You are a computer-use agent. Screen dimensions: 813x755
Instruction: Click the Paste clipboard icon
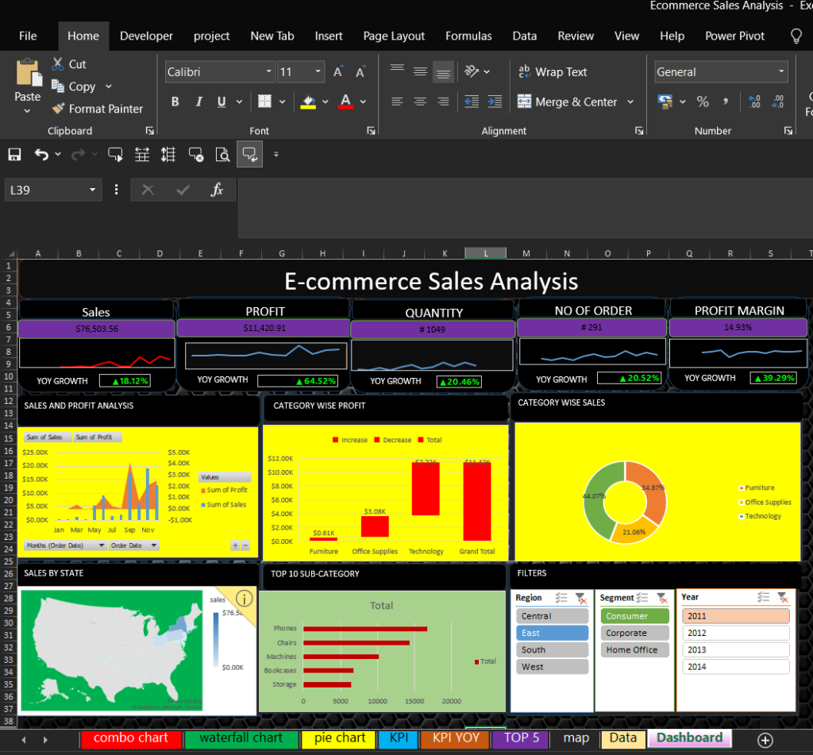28,73
